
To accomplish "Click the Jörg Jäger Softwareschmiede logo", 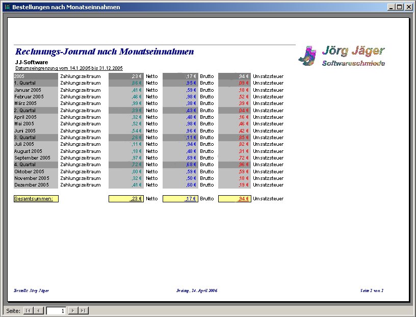I will point(341,56).
